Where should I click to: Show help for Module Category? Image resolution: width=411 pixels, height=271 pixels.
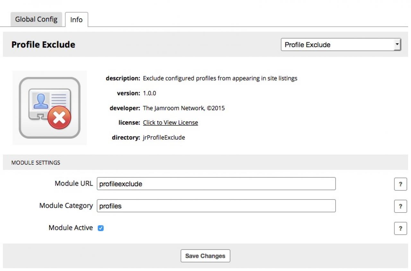tap(400, 206)
